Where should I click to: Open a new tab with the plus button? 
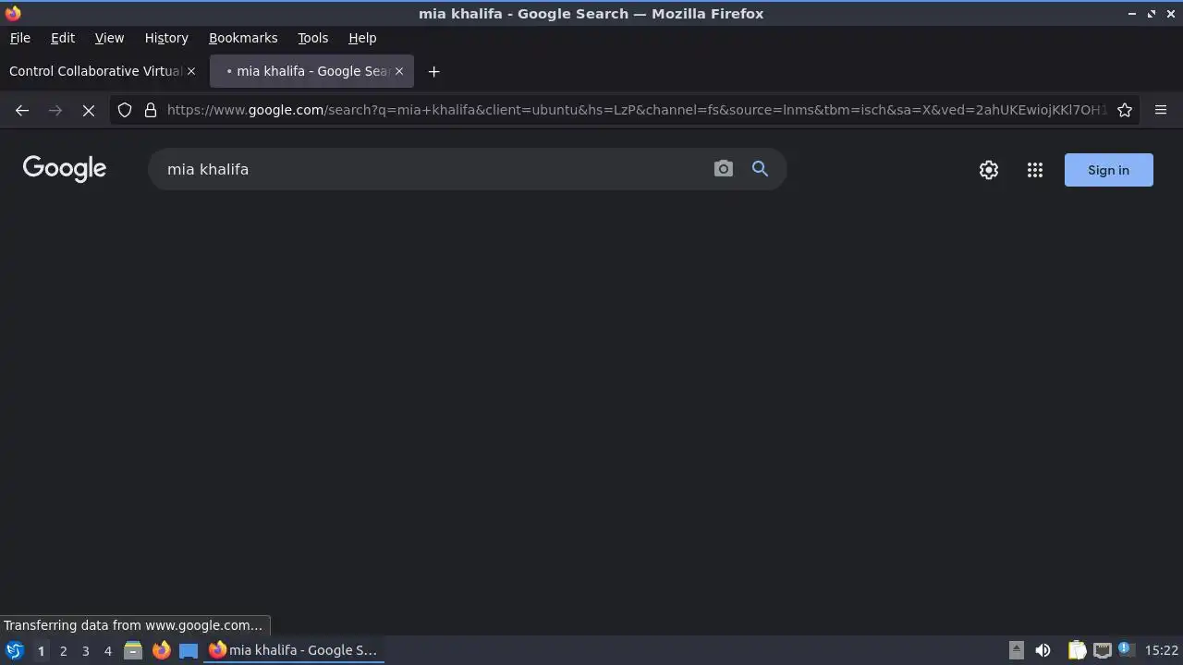[x=433, y=71]
